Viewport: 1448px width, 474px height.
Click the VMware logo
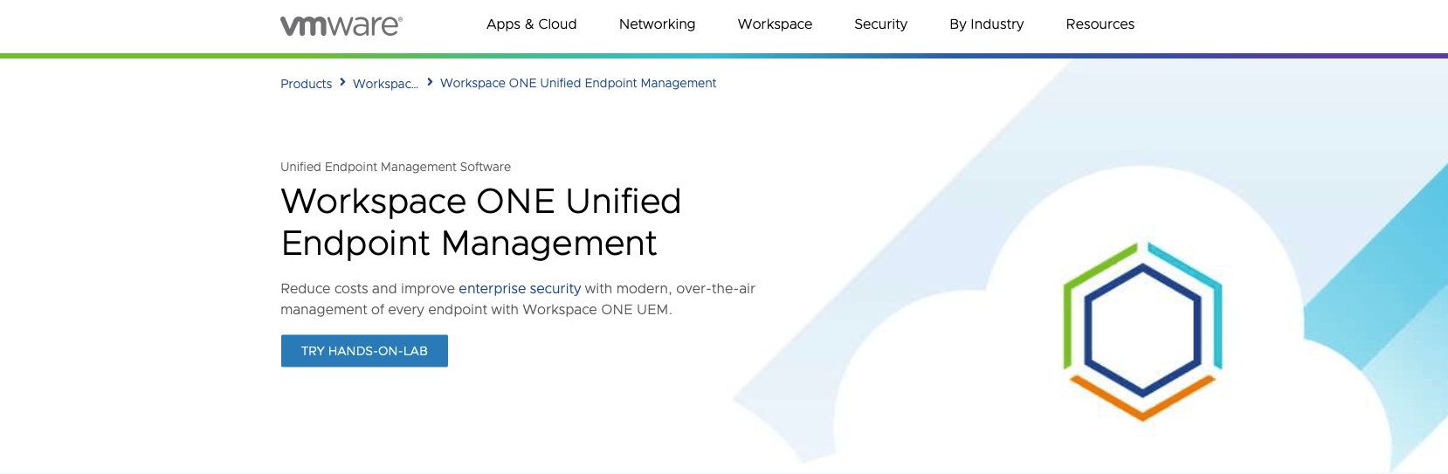tap(341, 25)
